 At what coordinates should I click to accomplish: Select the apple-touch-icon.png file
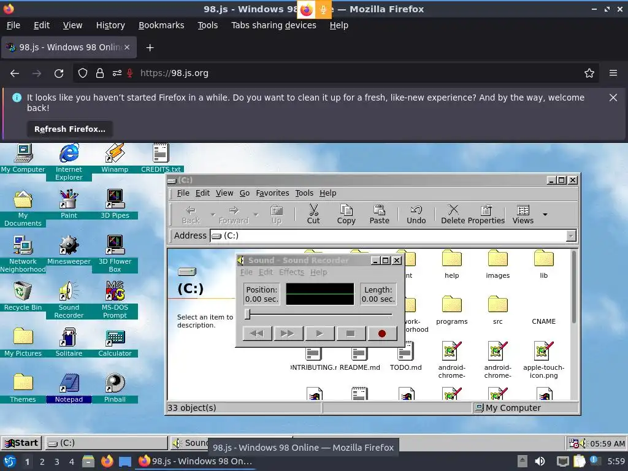(543, 361)
